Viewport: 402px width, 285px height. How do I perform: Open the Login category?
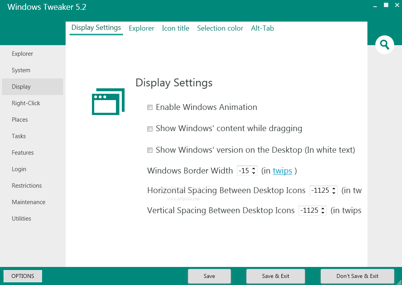pyautogui.click(x=33, y=169)
